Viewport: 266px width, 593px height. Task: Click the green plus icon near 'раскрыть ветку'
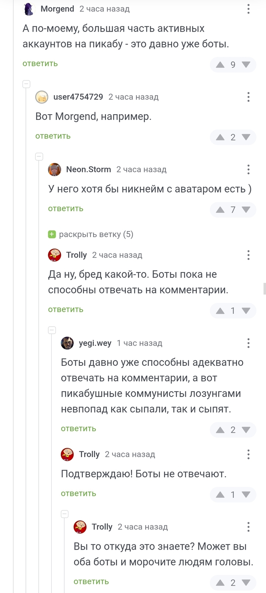51,234
